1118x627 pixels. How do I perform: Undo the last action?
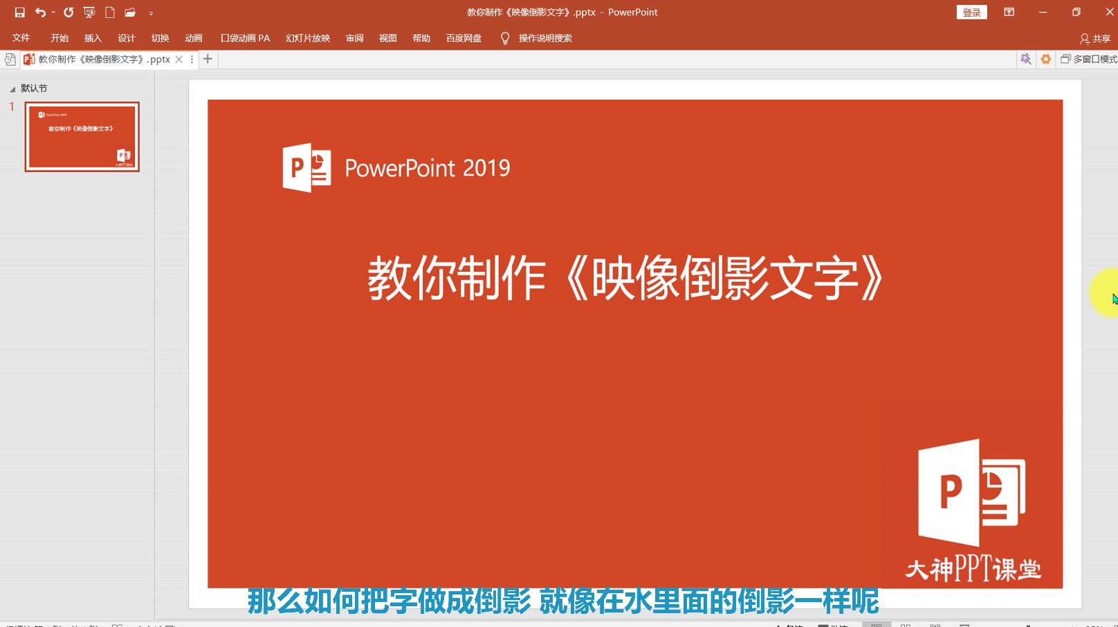40,12
